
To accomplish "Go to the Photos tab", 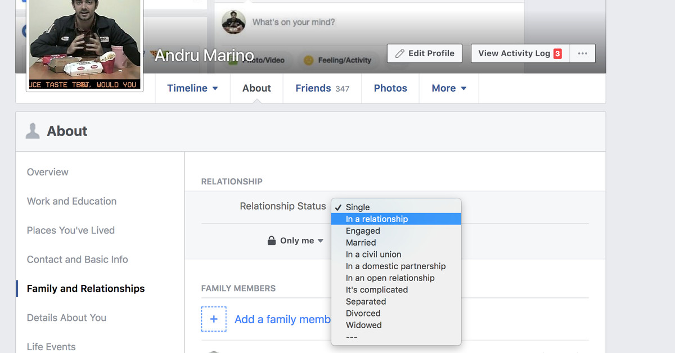I will pyautogui.click(x=390, y=88).
